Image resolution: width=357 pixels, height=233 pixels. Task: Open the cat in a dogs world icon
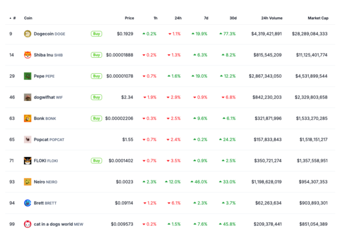point(28,224)
